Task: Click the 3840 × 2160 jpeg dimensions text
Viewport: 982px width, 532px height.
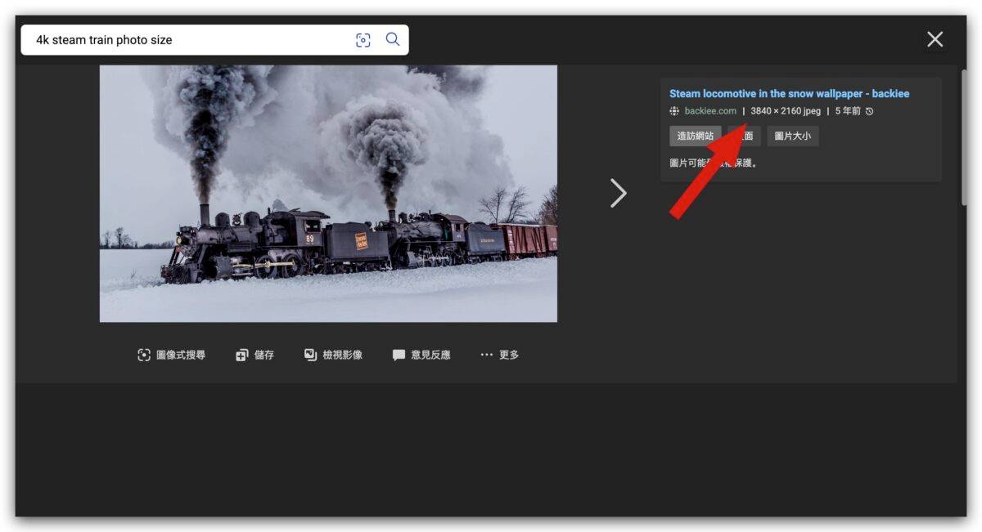Action: pos(786,111)
